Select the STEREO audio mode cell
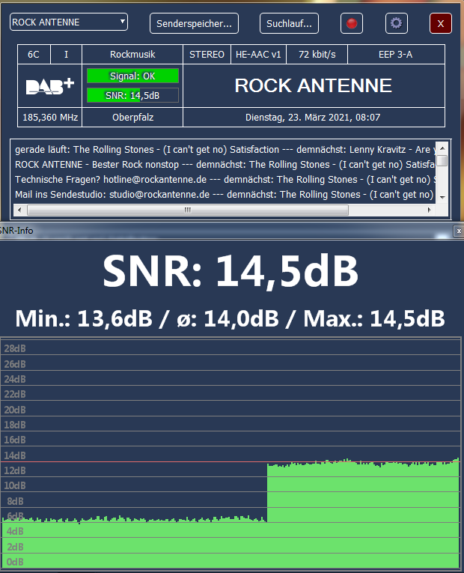This screenshot has width=464, height=573. (207, 55)
